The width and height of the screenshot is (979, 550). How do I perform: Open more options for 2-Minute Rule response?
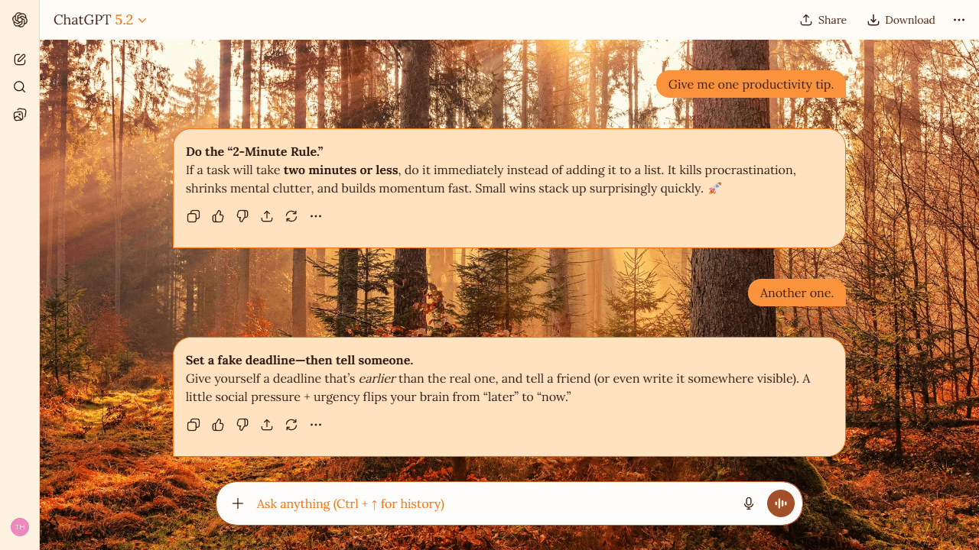[x=316, y=216]
